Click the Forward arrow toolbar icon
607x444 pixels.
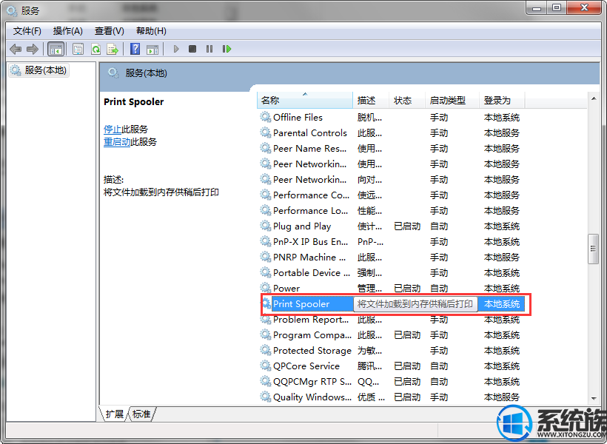click(32, 49)
